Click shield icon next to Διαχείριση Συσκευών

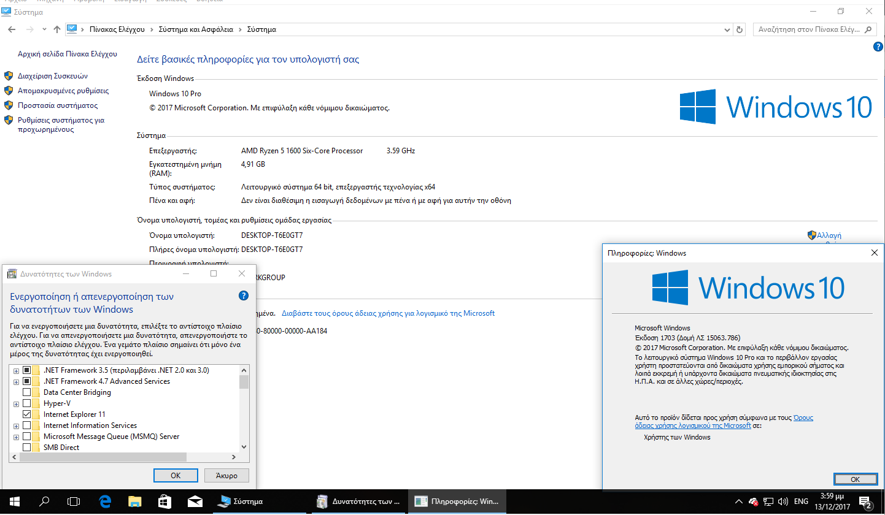(9, 76)
